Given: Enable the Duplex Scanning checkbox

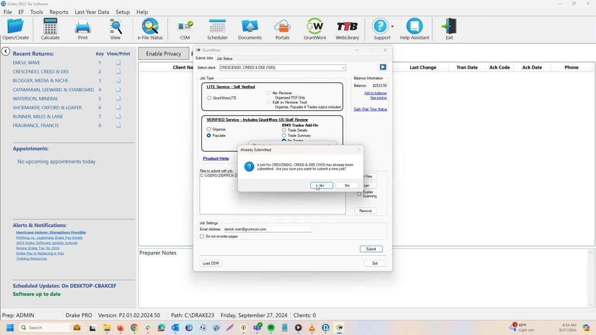Looking at the screenshot, I should 359,194.
